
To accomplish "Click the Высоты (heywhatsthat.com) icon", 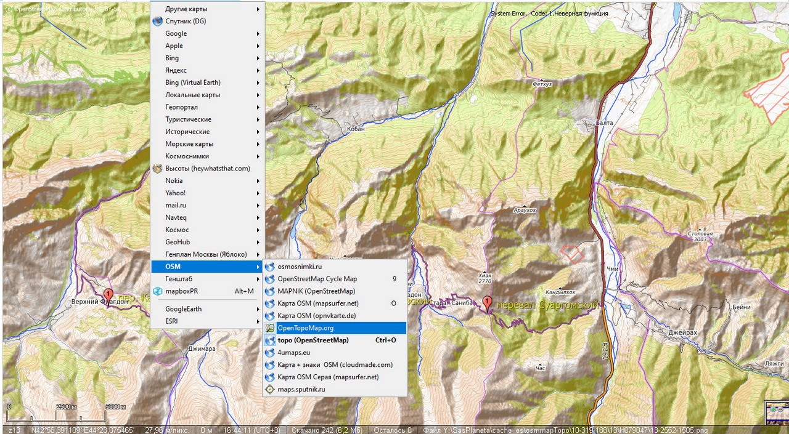I will 158,168.
